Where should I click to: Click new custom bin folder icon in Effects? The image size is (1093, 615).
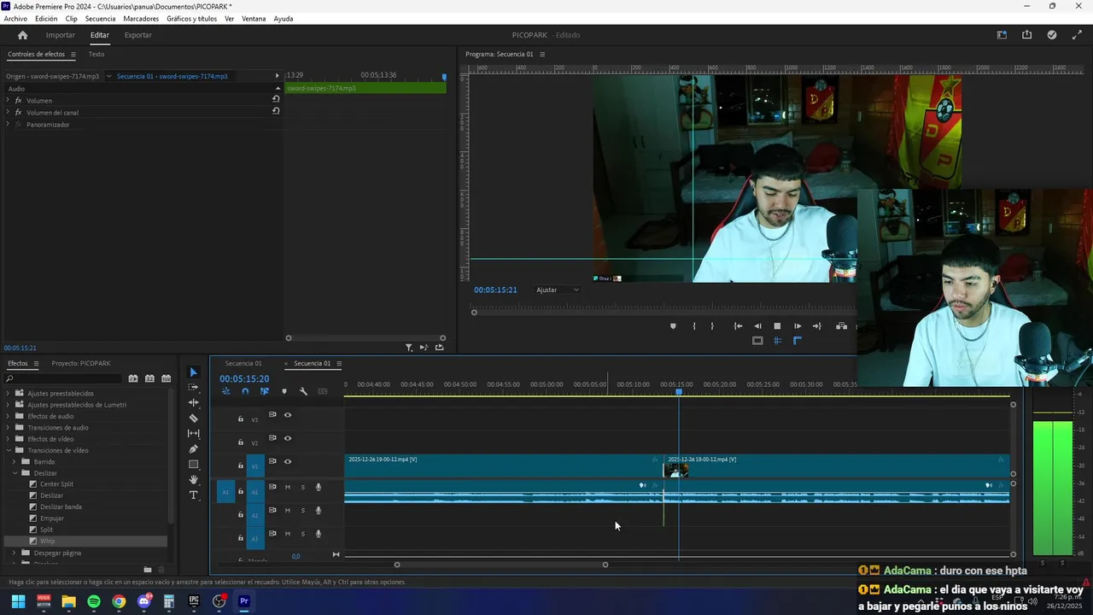coord(147,569)
